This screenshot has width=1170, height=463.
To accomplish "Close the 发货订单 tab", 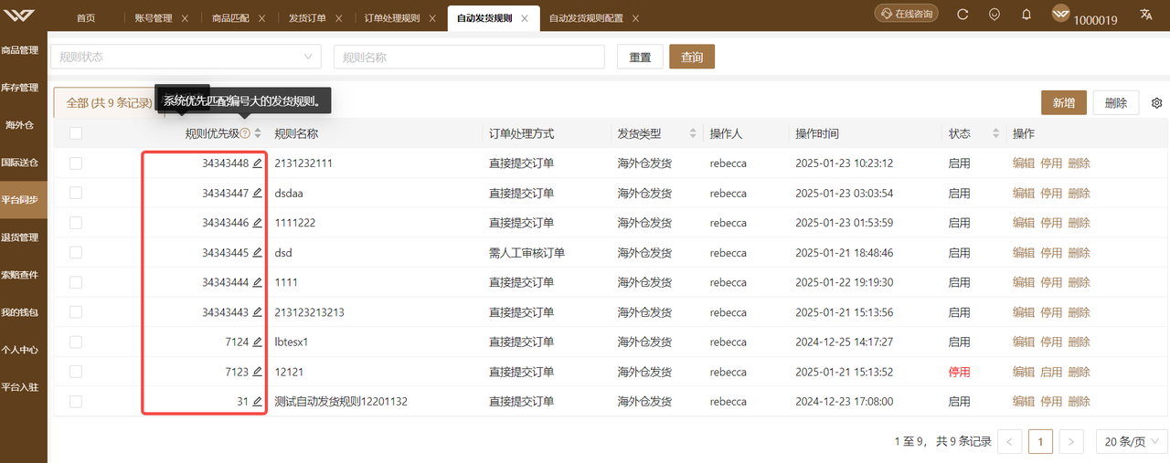I will coord(339,18).
